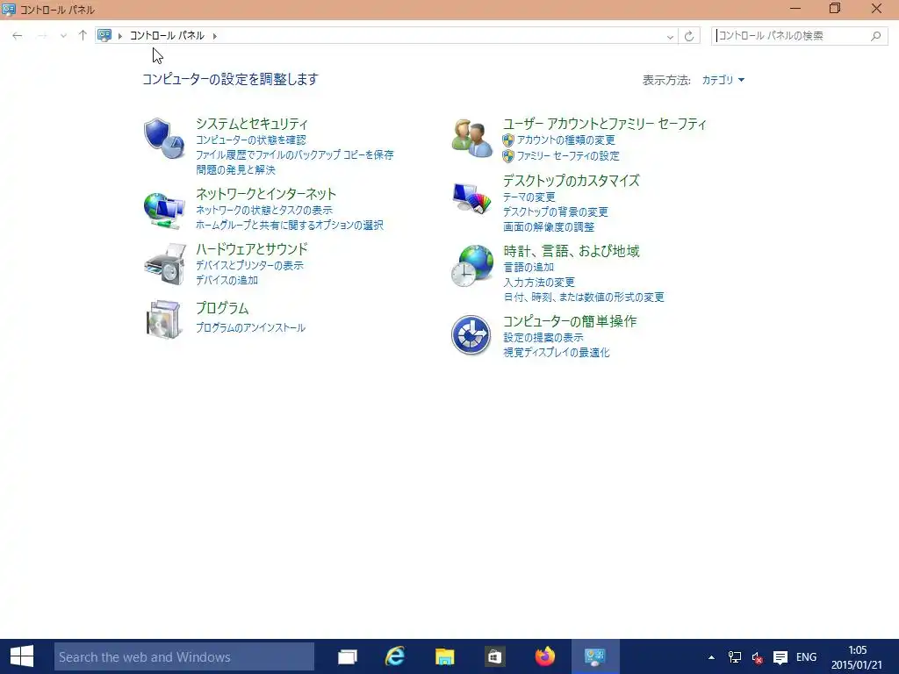The image size is (899, 674).
Task: Open the System and Security shield icon
Action: click(164, 138)
